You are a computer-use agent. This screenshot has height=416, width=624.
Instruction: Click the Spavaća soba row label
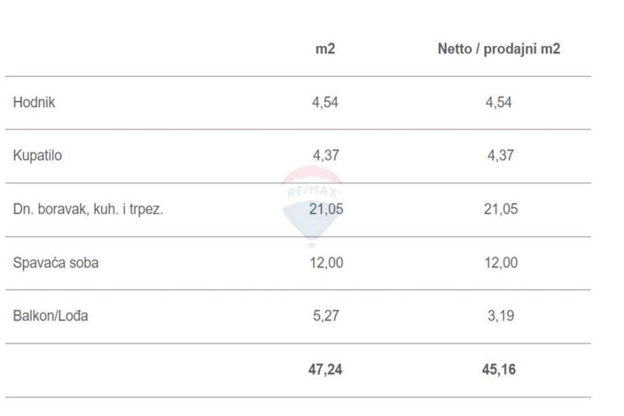pyautogui.click(x=56, y=263)
